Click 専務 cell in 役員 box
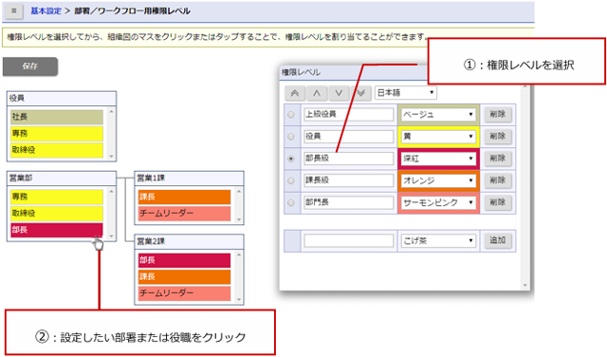 tap(57, 134)
